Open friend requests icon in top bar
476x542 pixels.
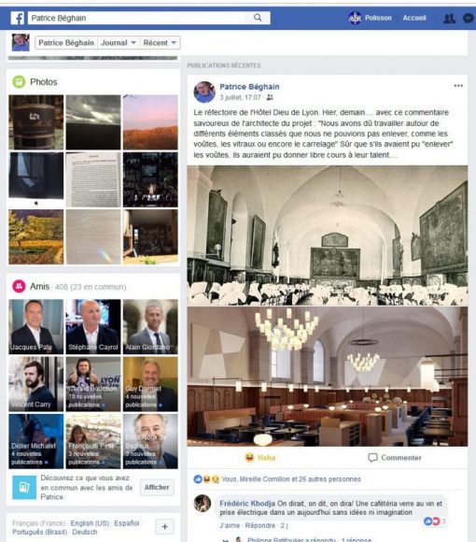tap(449, 18)
